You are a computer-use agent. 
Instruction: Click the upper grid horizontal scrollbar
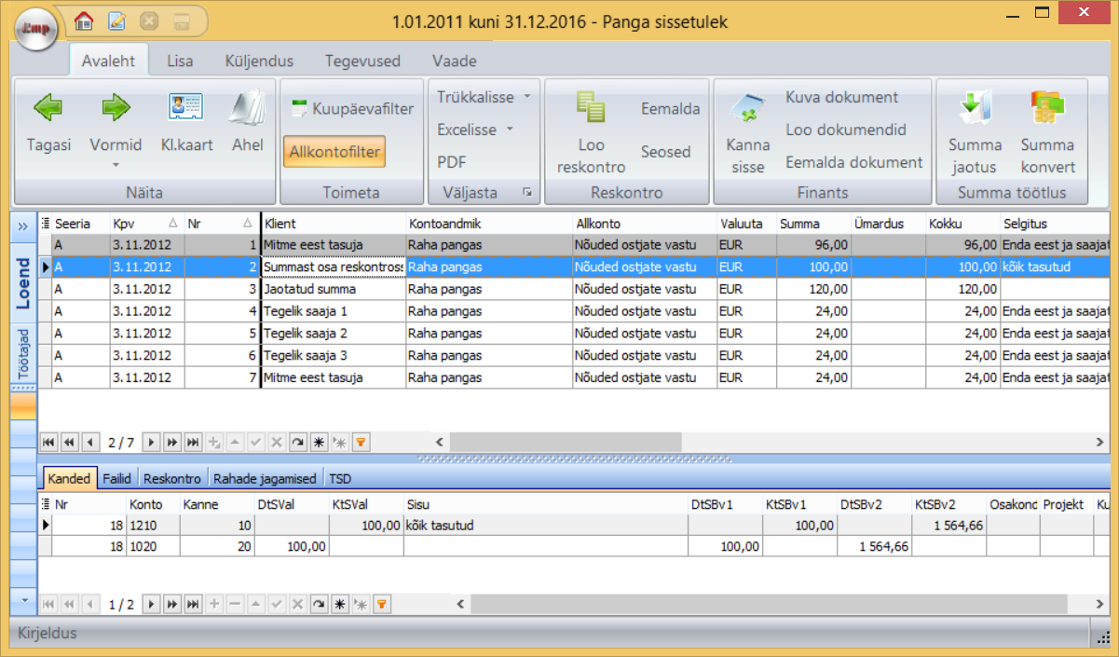coord(559,442)
